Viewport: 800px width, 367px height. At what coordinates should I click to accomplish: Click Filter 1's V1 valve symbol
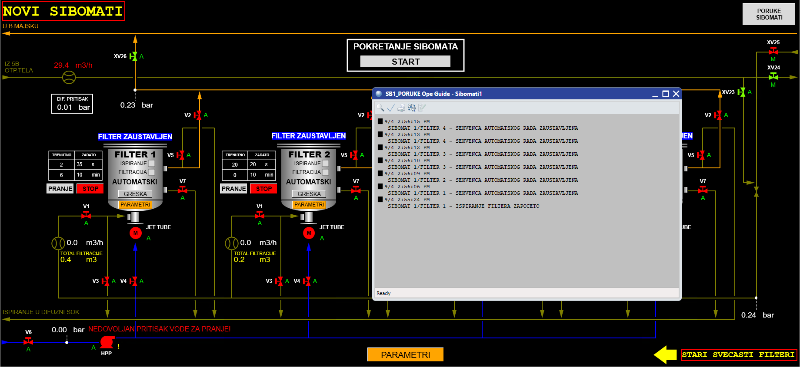click(x=86, y=215)
